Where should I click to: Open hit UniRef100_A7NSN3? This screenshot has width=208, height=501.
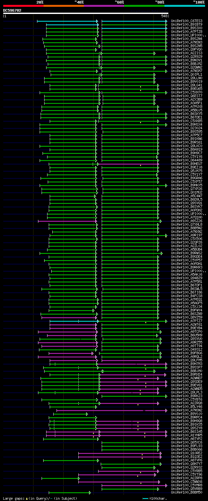point(187,43)
